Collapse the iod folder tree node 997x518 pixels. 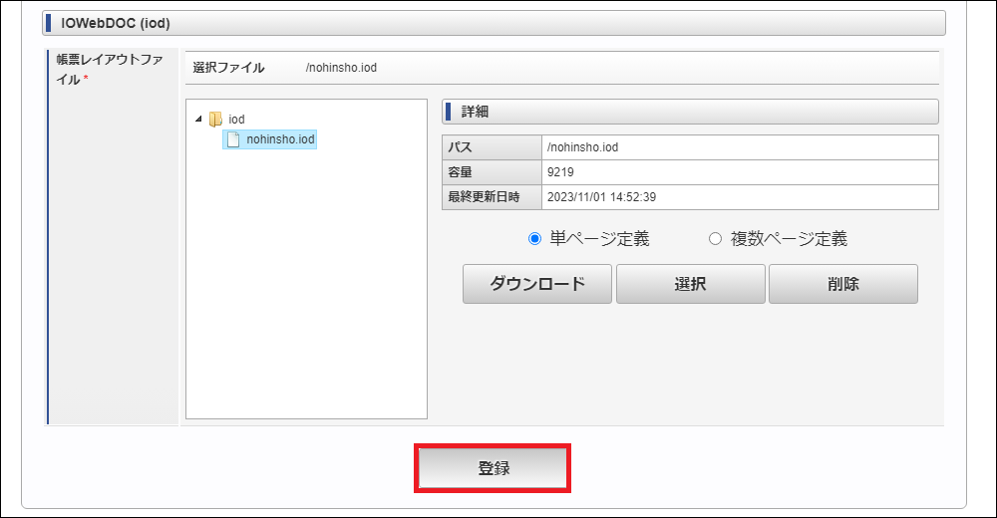coord(198,119)
